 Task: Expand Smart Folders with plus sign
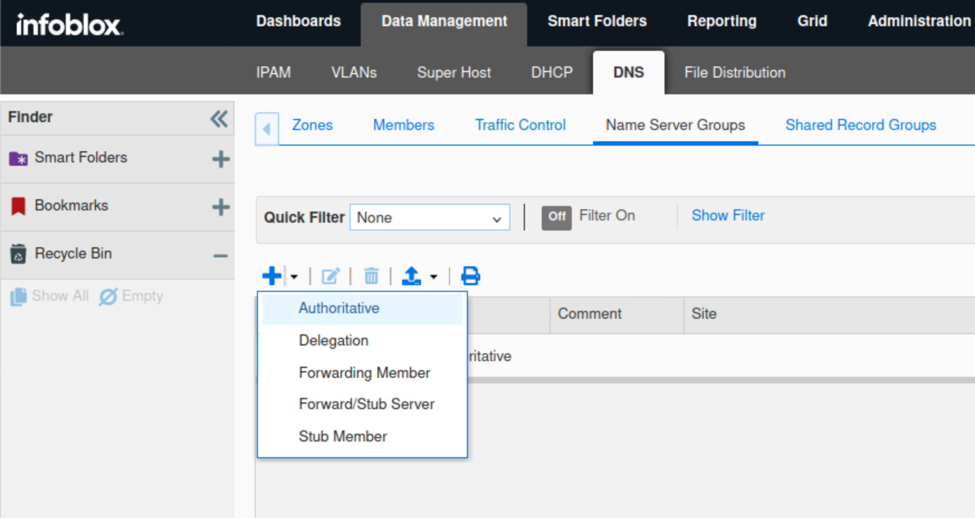(x=221, y=159)
